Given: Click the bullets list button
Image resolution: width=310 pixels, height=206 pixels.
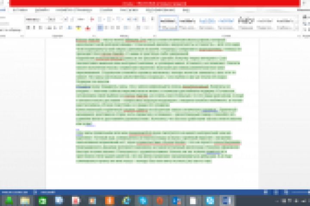Looking at the screenshot, I should point(100,19).
